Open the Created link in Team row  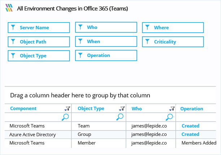point(190,126)
